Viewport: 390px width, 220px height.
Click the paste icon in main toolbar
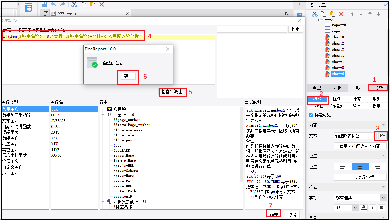tap(93, 4)
